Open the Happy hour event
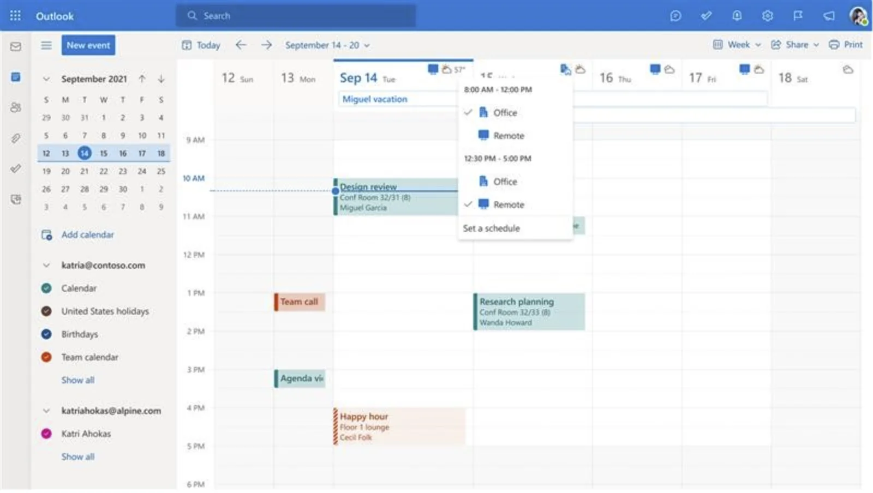873x493 pixels. (399, 426)
